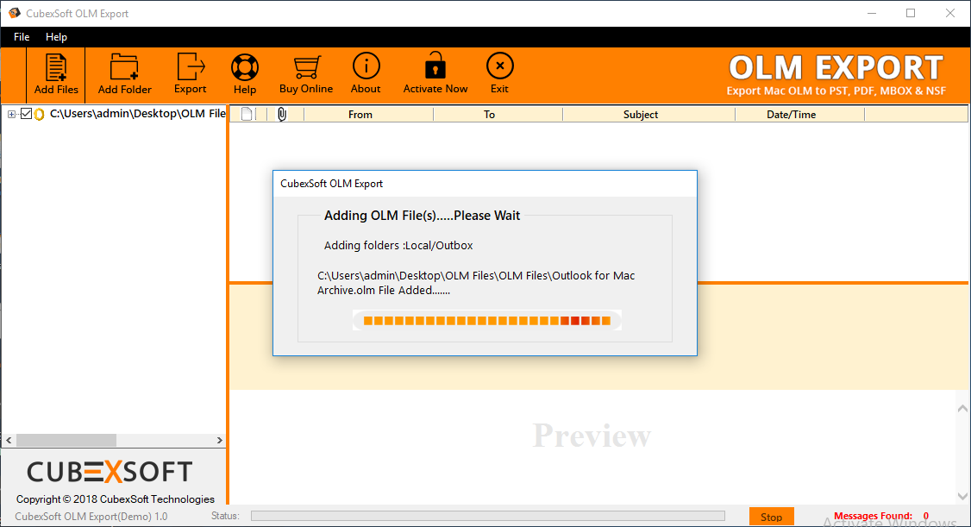
Task: Select the C:\Users\admin\Desktop\OLM File tree item
Action: [137, 114]
